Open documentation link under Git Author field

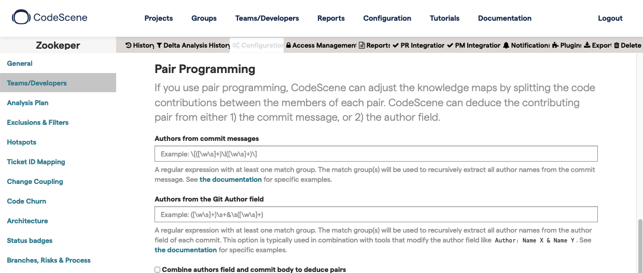[186, 250]
